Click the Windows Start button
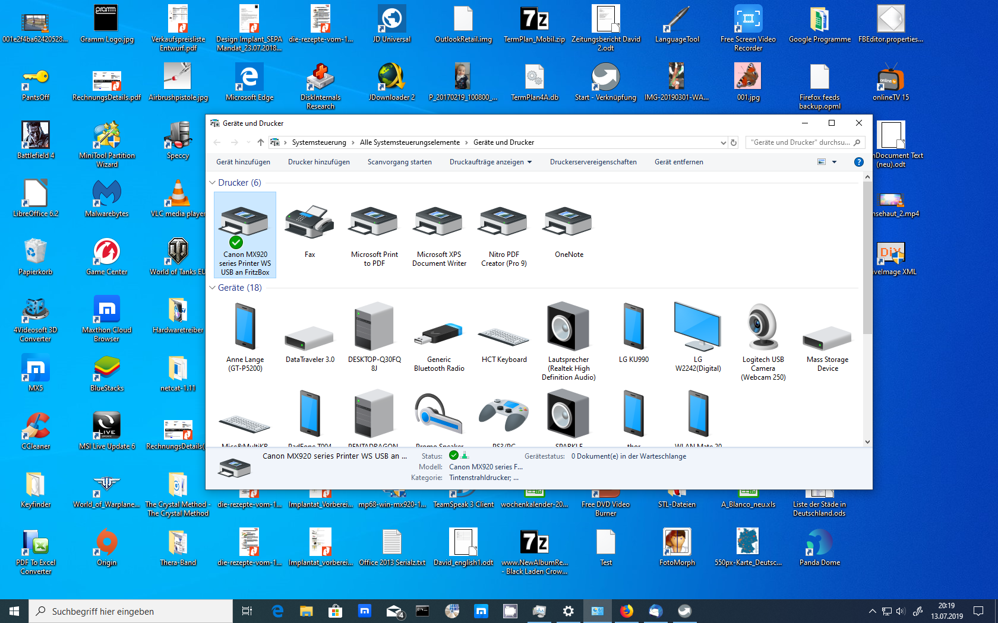The height and width of the screenshot is (623, 998). tap(14, 611)
